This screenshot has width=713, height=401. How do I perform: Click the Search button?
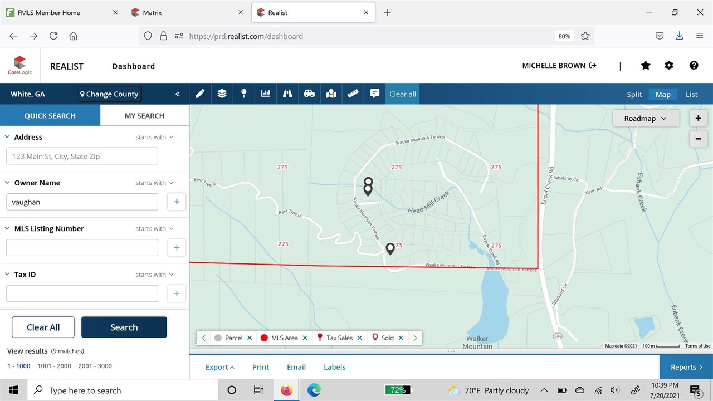124,327
